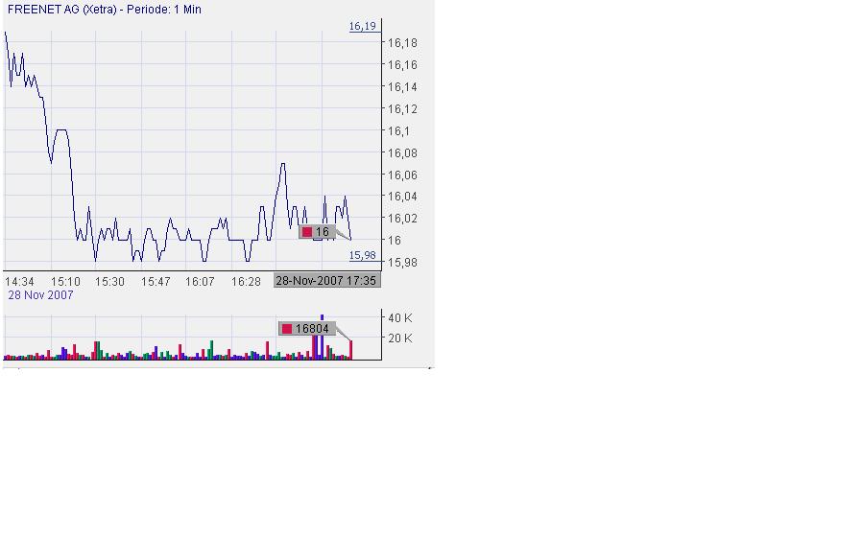The width and height of the screenshot is (863, 536).
Task: Click the 14:34 time axis label
Action: pos(19,282)
